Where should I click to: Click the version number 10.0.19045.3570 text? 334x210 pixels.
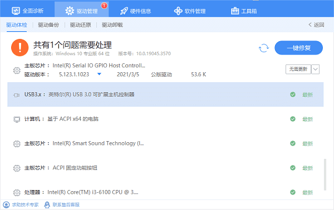point(154,53)
